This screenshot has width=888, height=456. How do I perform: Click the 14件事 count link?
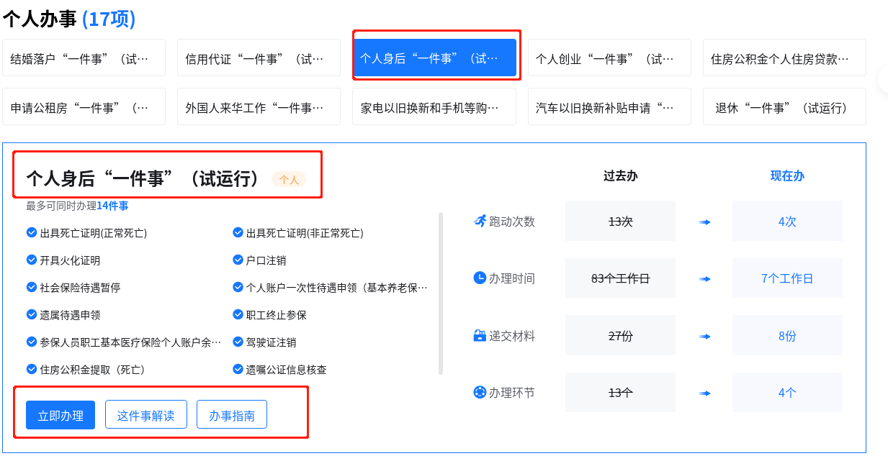(112, 206)
